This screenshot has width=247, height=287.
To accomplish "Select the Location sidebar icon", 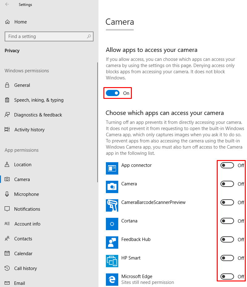I will click(7, 164).
